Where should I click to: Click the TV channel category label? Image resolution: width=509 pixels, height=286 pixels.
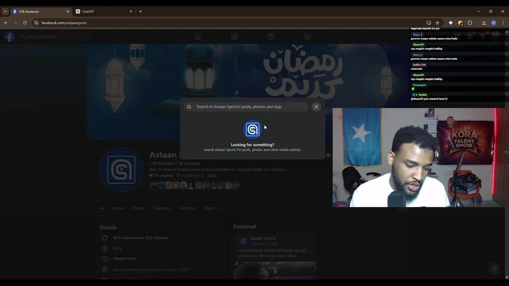pos(163,175)
